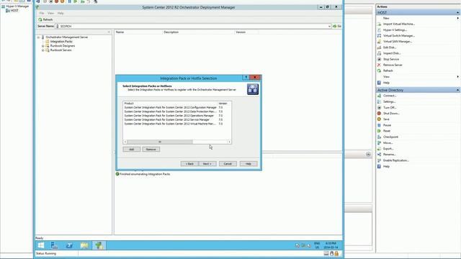Screen dimensions: 461x259
Task: Click the left scroll arrow of pack list
Action: 125,142
